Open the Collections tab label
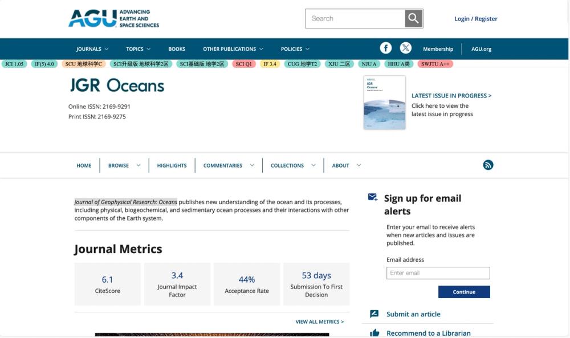This screenshot has height=338, width=570. click(x=287, y=165)
